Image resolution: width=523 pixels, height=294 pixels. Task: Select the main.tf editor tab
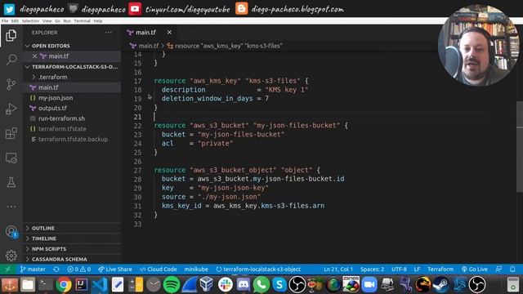coord(150,33)
